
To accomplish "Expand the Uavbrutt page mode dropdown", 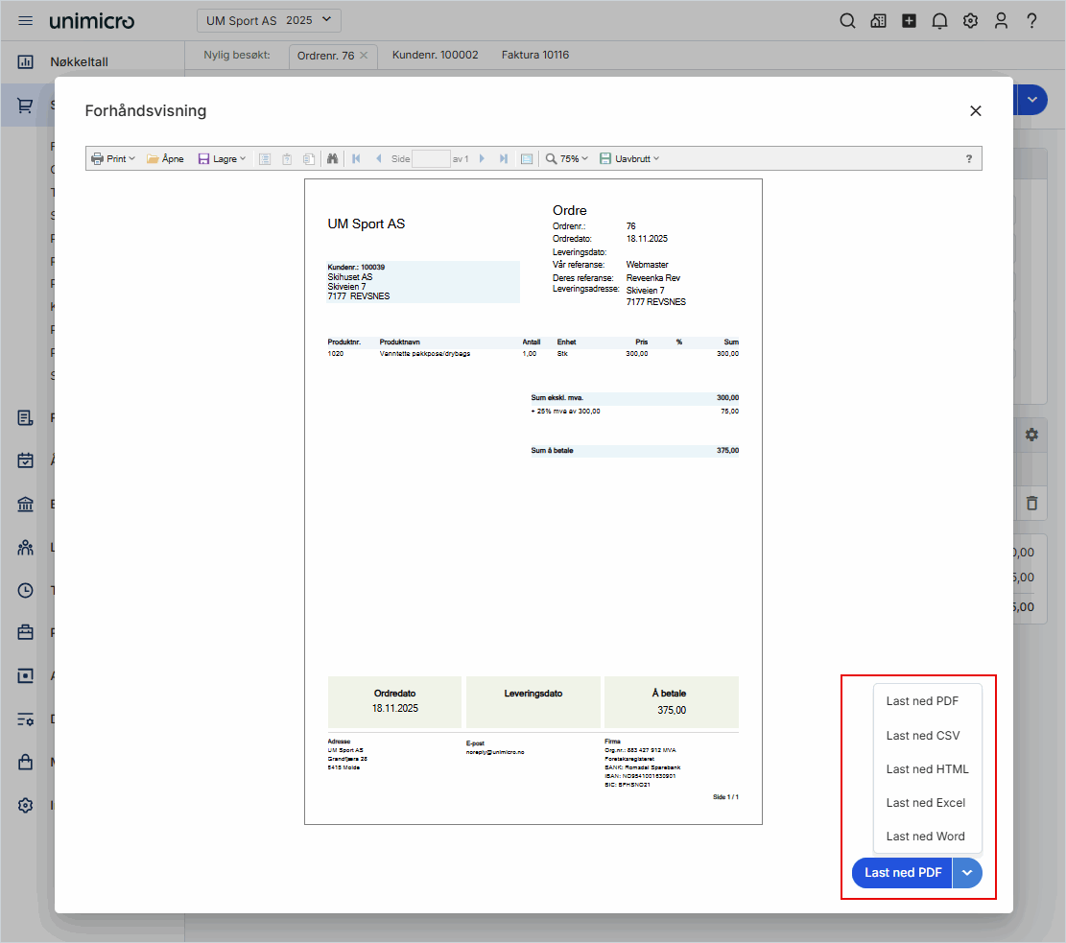I will (x=629, y=159).
